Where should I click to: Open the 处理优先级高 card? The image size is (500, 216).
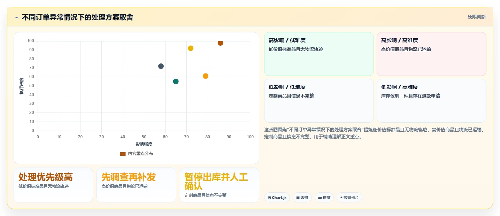click(x=53, y=185)
